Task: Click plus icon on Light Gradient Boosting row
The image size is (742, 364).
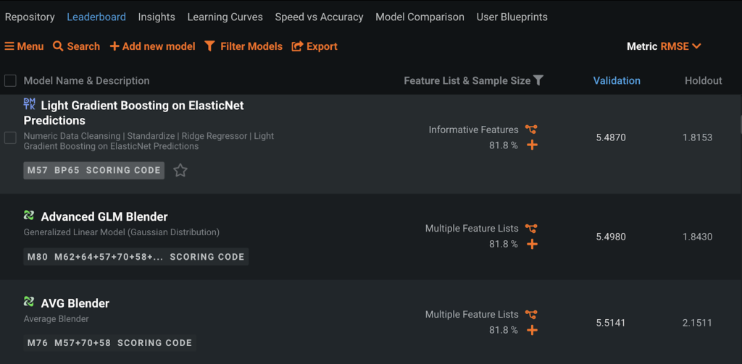Action: click(532, 145)
